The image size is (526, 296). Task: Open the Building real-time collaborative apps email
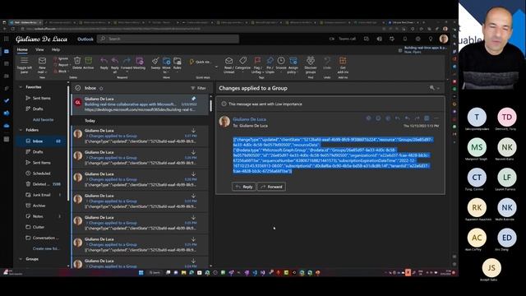click(140, 104)
